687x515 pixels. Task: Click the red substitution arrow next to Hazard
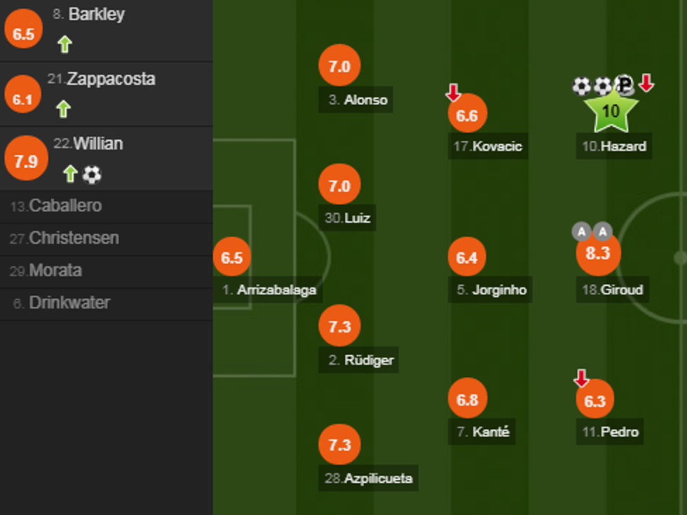coord(646,83)
